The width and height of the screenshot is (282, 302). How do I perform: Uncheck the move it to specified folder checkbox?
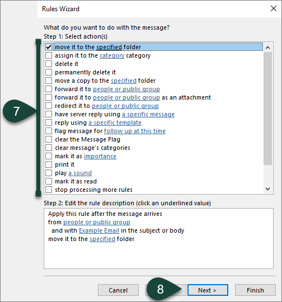[49, 47]
